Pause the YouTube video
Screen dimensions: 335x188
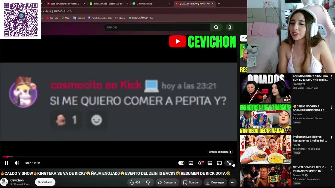click(6, 163)
